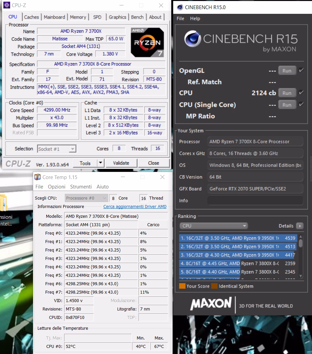Open the CPU ranking dropdown in Cinebench

214,226
